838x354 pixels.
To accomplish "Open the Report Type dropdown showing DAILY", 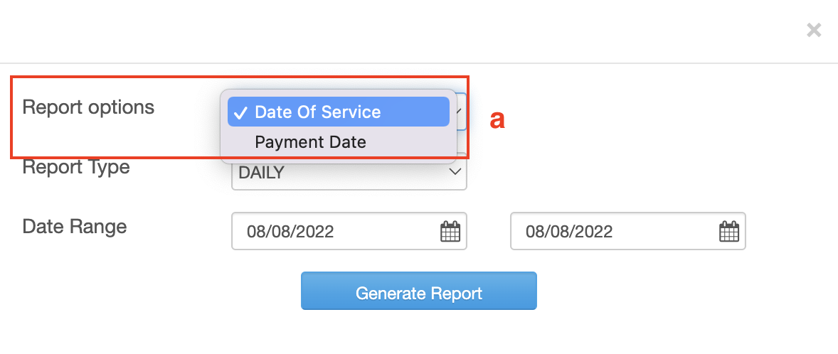I will click(349, 174).
